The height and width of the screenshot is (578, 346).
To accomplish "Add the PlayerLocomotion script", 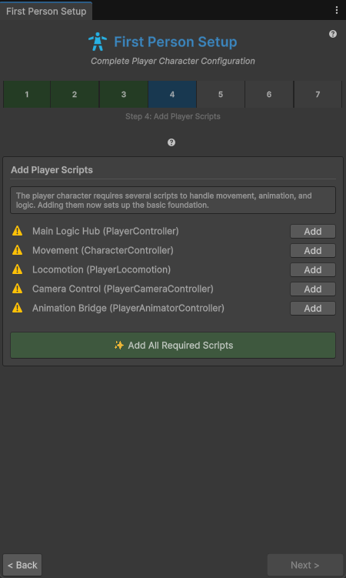I will pyautogui.click(x=313, y=270).
